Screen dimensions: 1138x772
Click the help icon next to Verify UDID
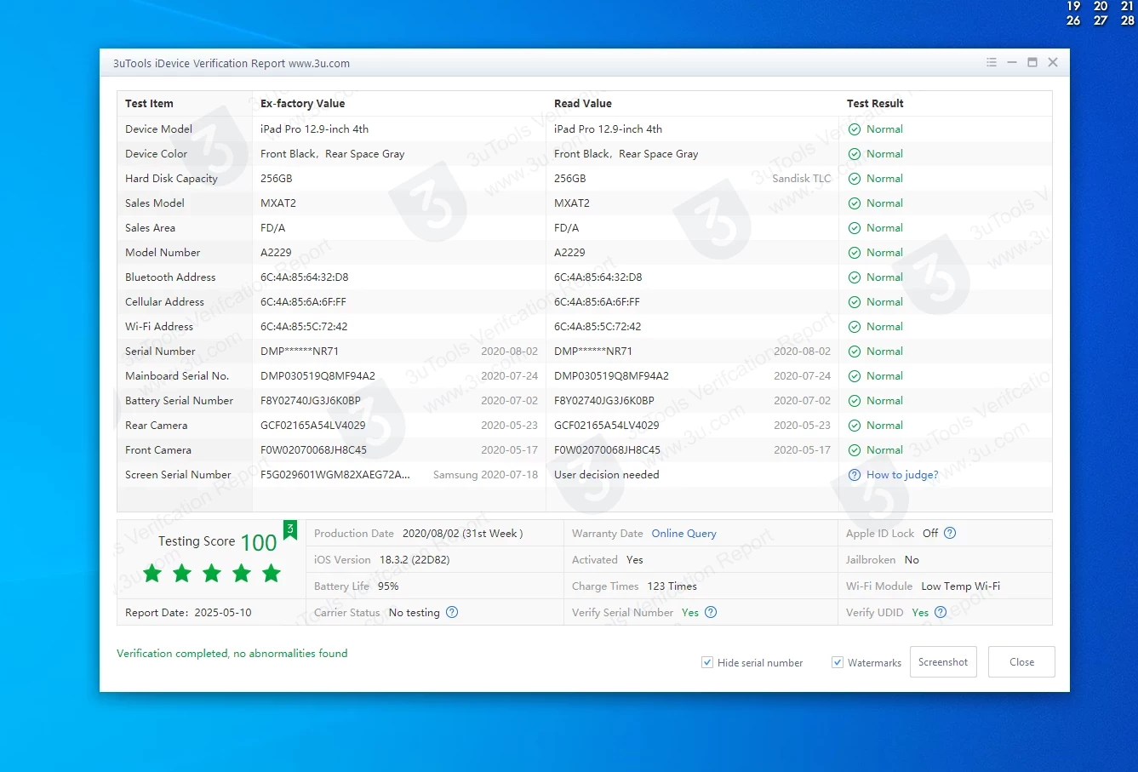(x=941, y=613)
